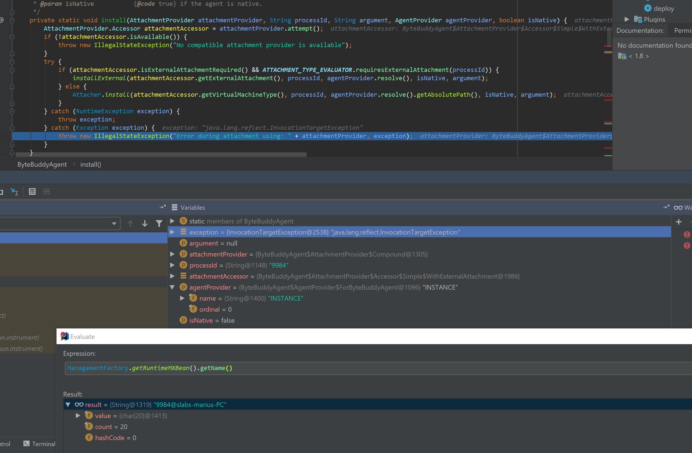Click install() in the breadcrumb bar
The width and height of the screenshot is (692, 453).
point(90,164)
